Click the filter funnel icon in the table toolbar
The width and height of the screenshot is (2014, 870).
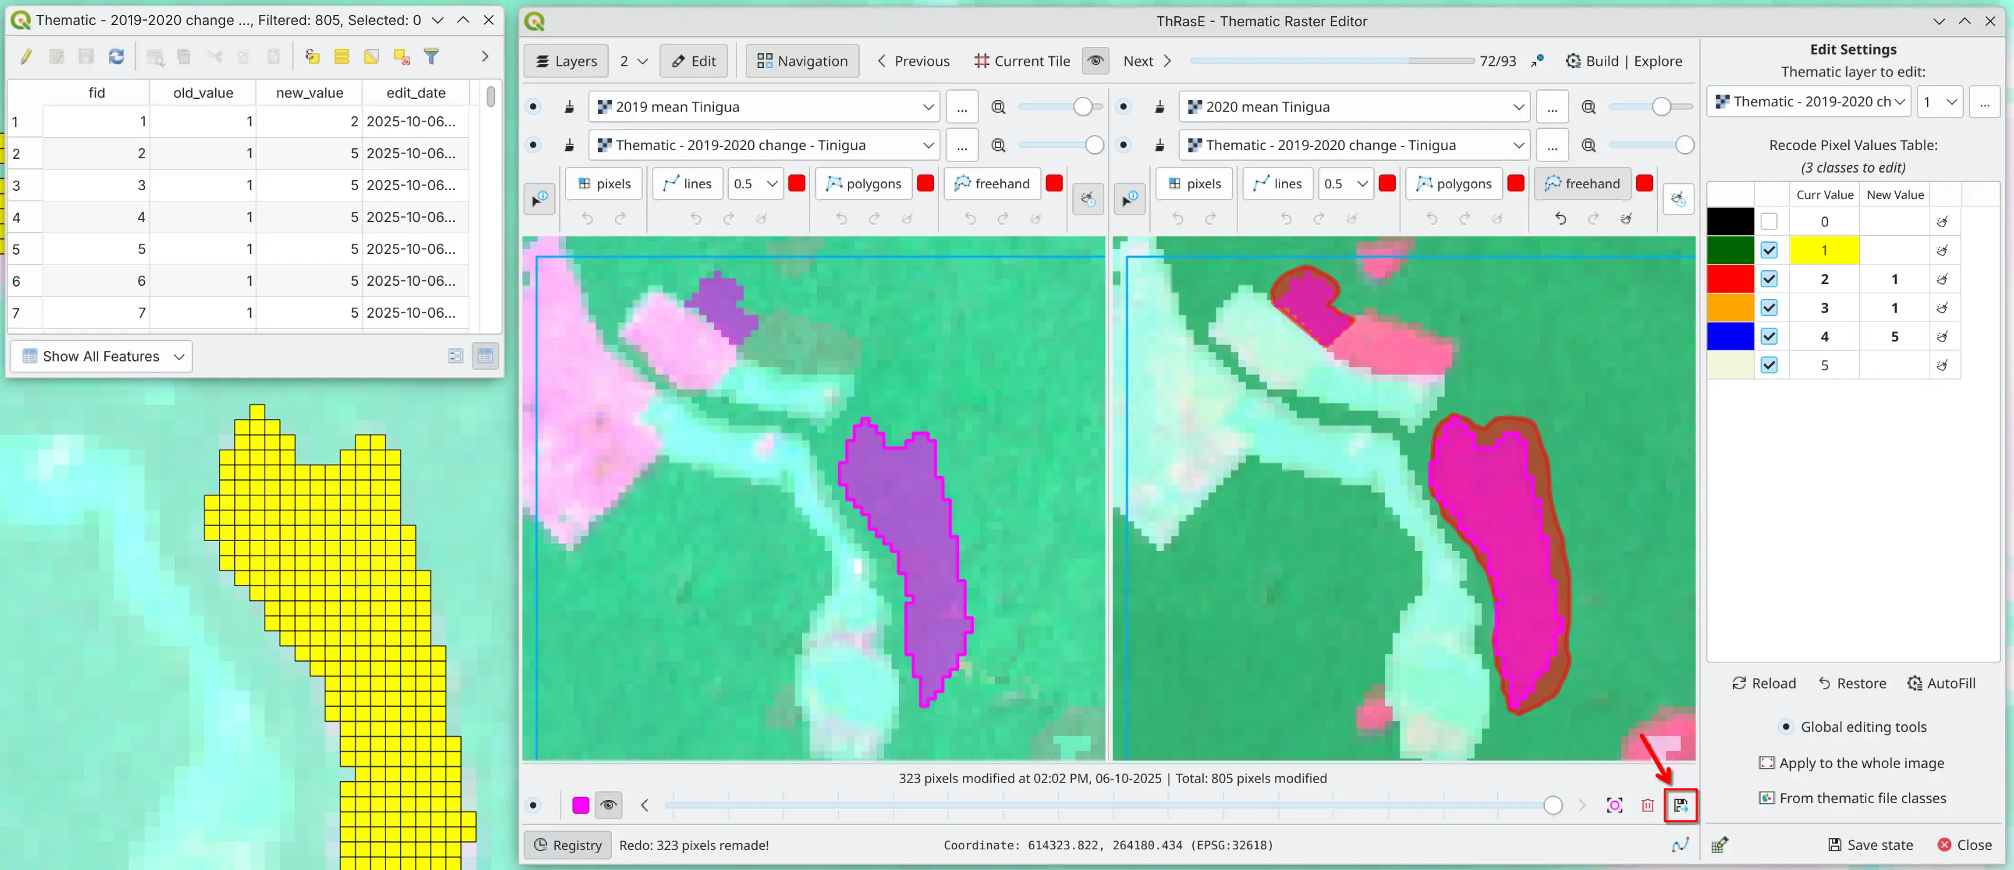click(431, 56)
